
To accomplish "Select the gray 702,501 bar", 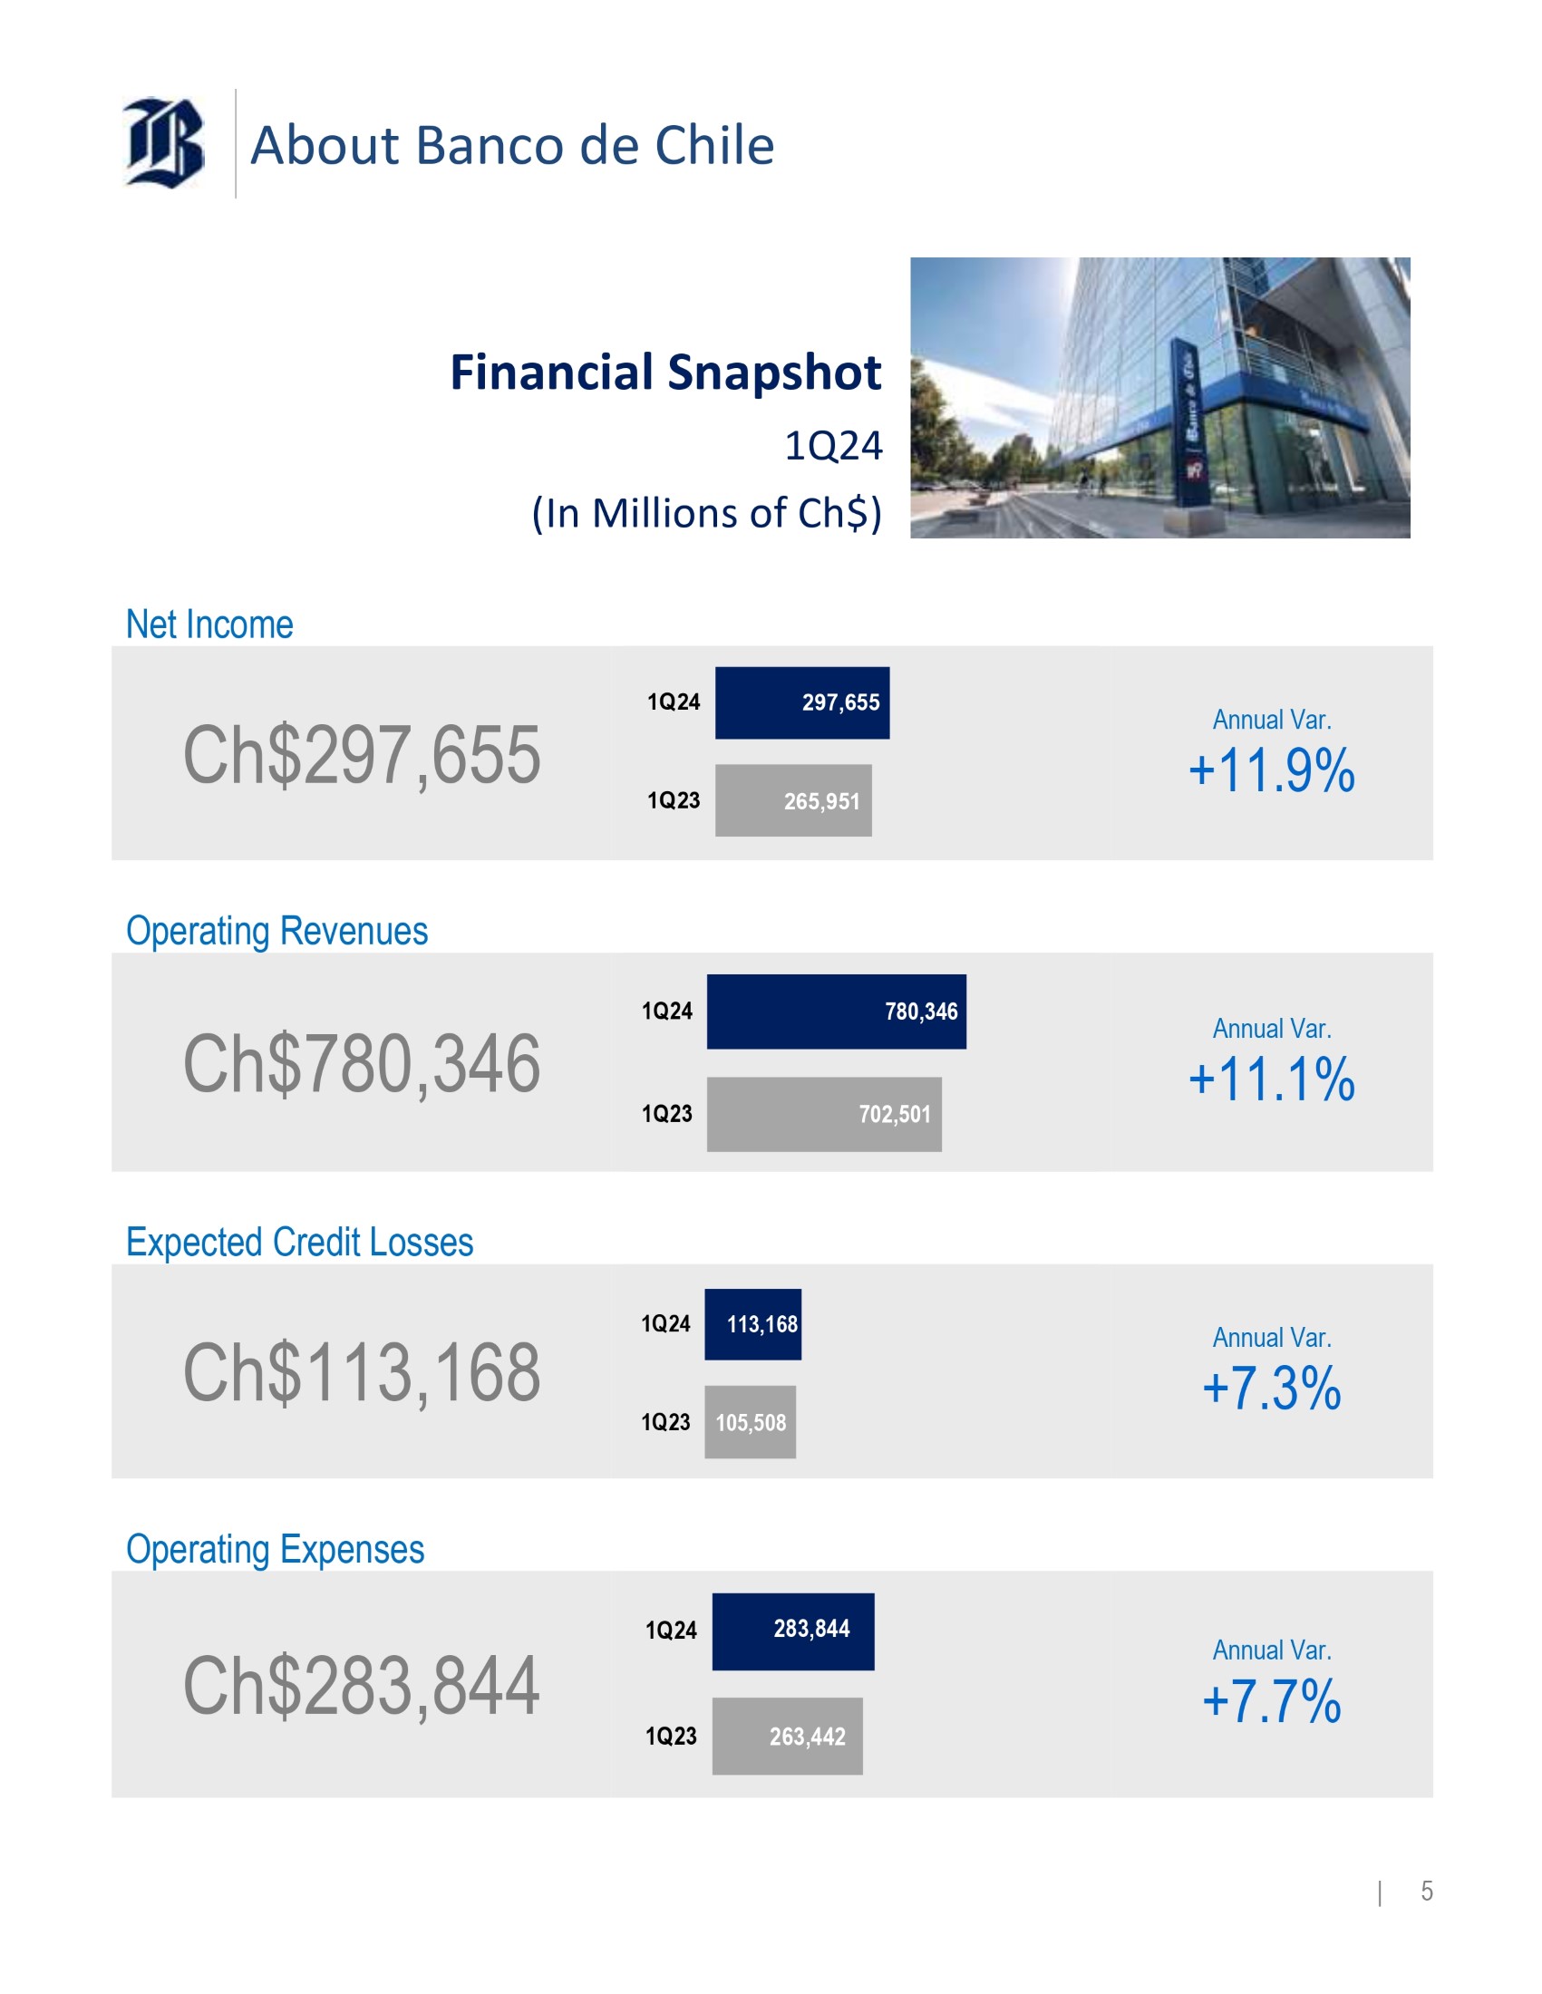I will coord(823,1114).
